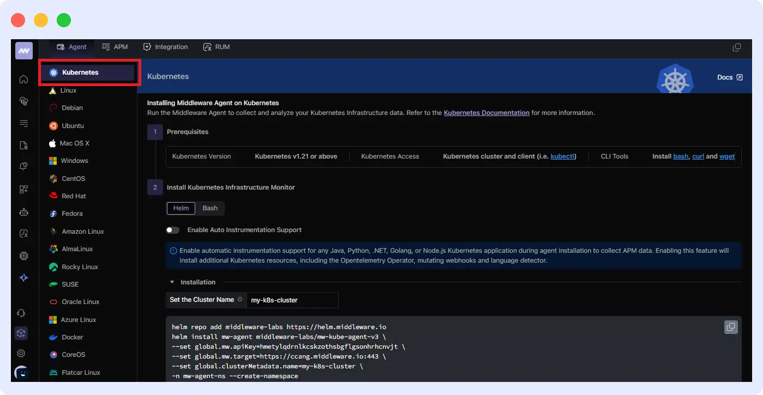Screen dimensions: 763x395
Task: Open the Kubernetes Documentation link
Action: click(x=486, y=113)
